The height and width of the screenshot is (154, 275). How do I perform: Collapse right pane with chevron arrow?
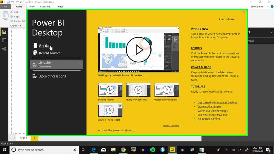271,32
